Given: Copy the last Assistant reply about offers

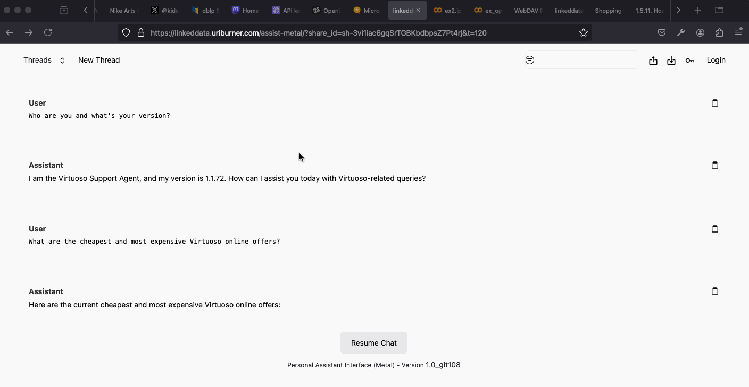Looking at the screenshot, I should pos(715,291).
